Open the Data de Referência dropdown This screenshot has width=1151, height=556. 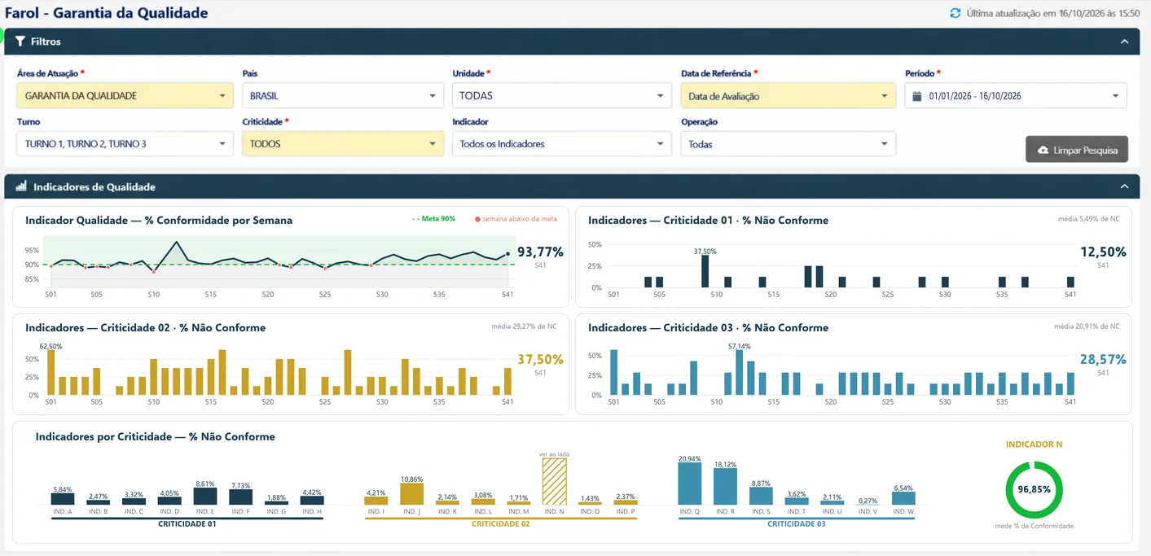click(789, 96)
